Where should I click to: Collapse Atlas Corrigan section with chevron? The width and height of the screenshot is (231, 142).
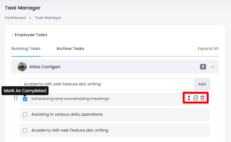[x=213, y=67]
